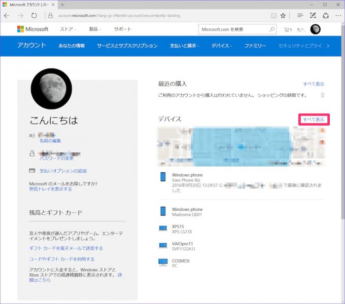345x304 pixels.
Task: Open the Edge hub lines icon
Action: coord(300,15)
